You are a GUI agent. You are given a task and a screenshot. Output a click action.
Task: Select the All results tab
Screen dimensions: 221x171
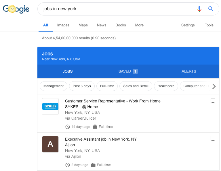tap(45, 25)
